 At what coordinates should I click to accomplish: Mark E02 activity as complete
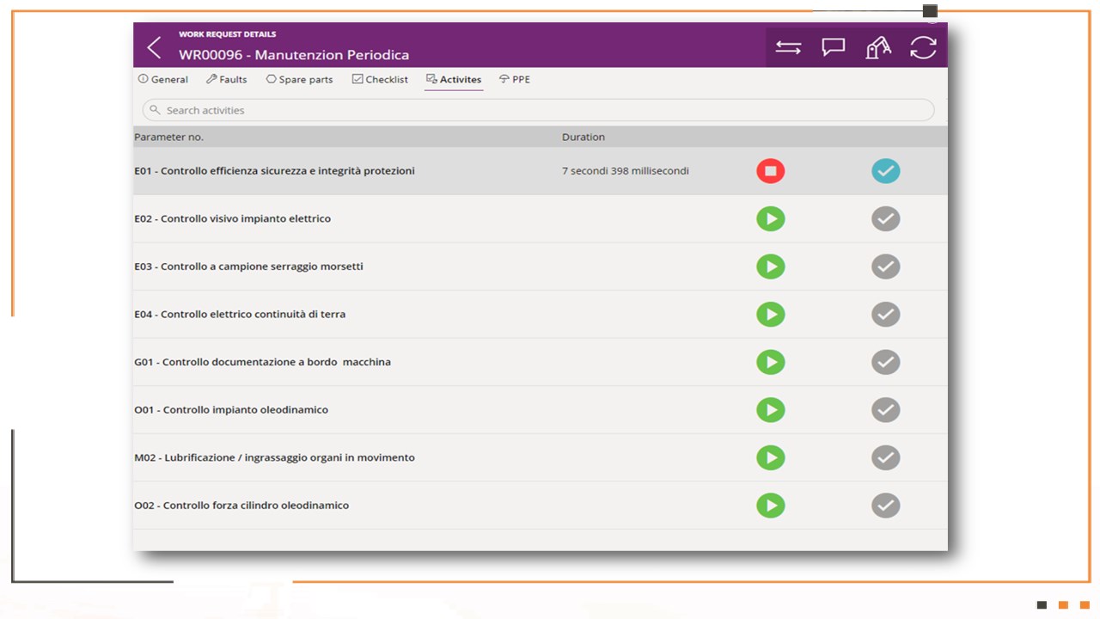tap(885, 218)
